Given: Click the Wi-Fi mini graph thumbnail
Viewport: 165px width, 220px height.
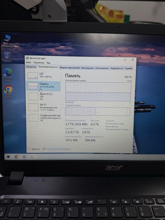Looking at the screenshot, I should pos(33,107).
